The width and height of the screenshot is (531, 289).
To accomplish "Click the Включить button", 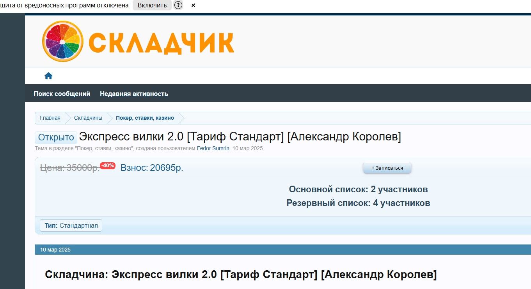I will (152, 5).
